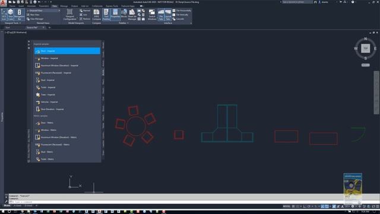Open Quick Access toolbar customize dropdown
This screenshot has height=214, width=380.
(x=51, y=2)
